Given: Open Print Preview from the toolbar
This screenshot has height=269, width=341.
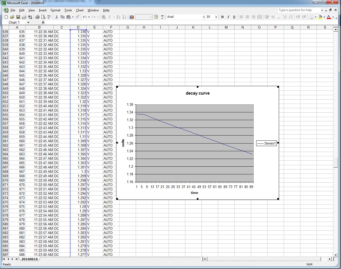Looking at the screenshot, I should click(x=43, y=17).
